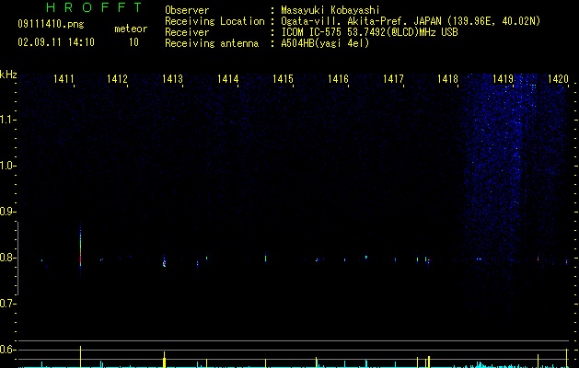Image resolution: width=579 pixels, height=368 pixels.
Task: Click the 1415 time marker
Action: (283, 78)
